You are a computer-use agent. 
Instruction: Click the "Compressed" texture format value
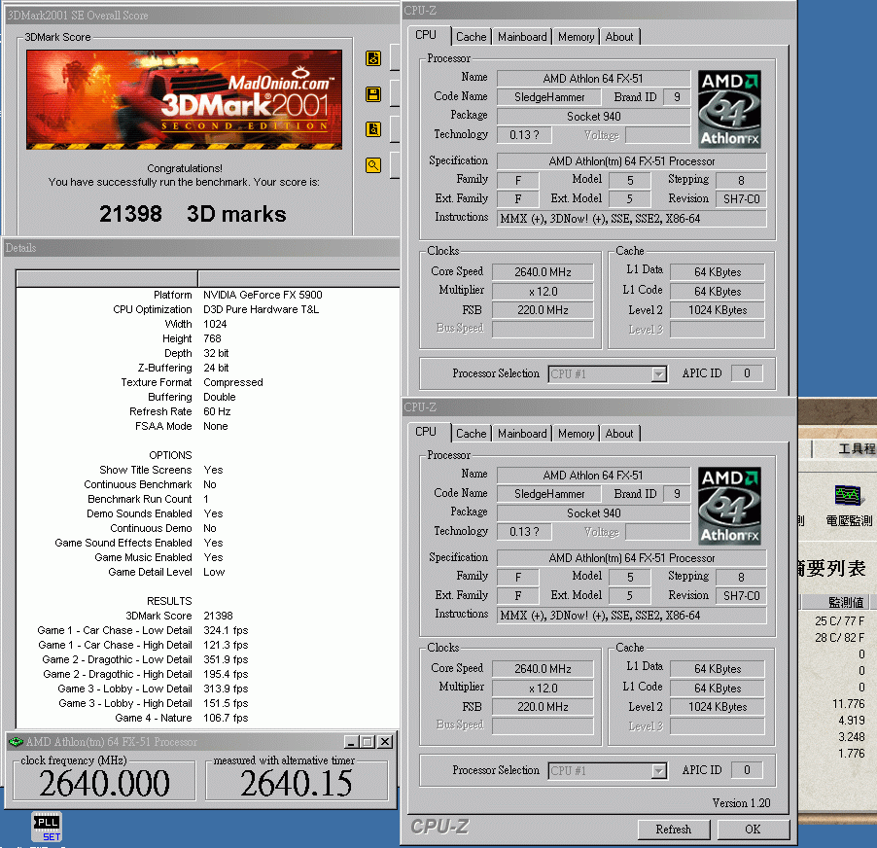pyautogui.click(x=232, y=382)
